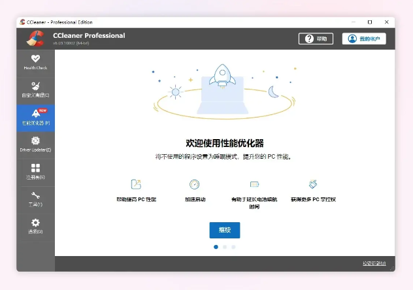Minimize the CCleaner window
Viewport: 413px width, 290px height.
(x=354, y=22)
